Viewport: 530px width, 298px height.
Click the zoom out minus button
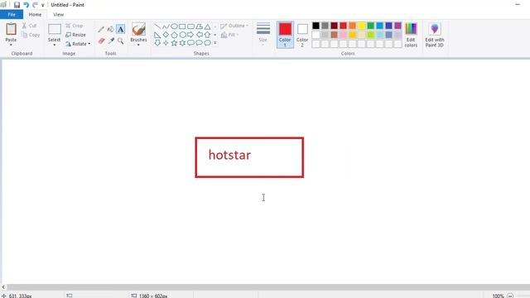pos(510,296)
